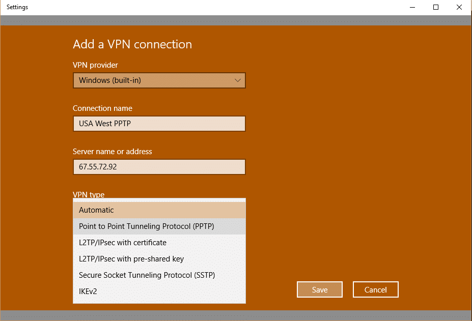Choose Point to Point Tunneling Protocol (PPTP)
472x321 pixels.
click(159, 226)
